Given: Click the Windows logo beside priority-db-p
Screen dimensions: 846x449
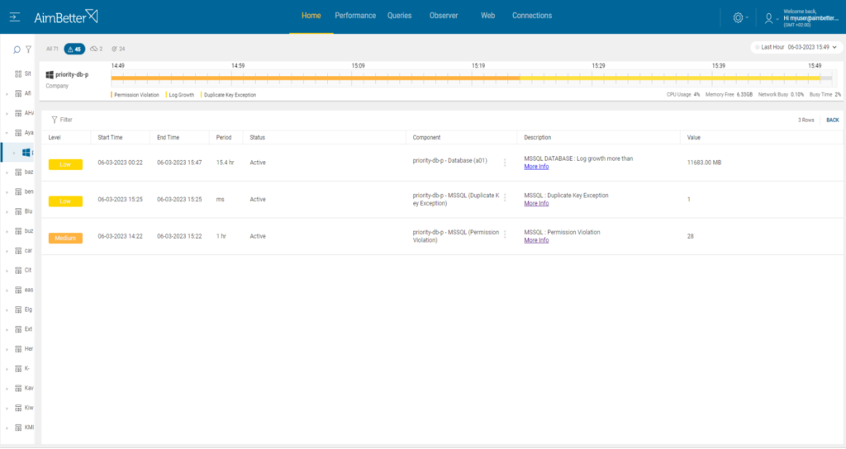Looking at the screenshot, I should 50,75.
